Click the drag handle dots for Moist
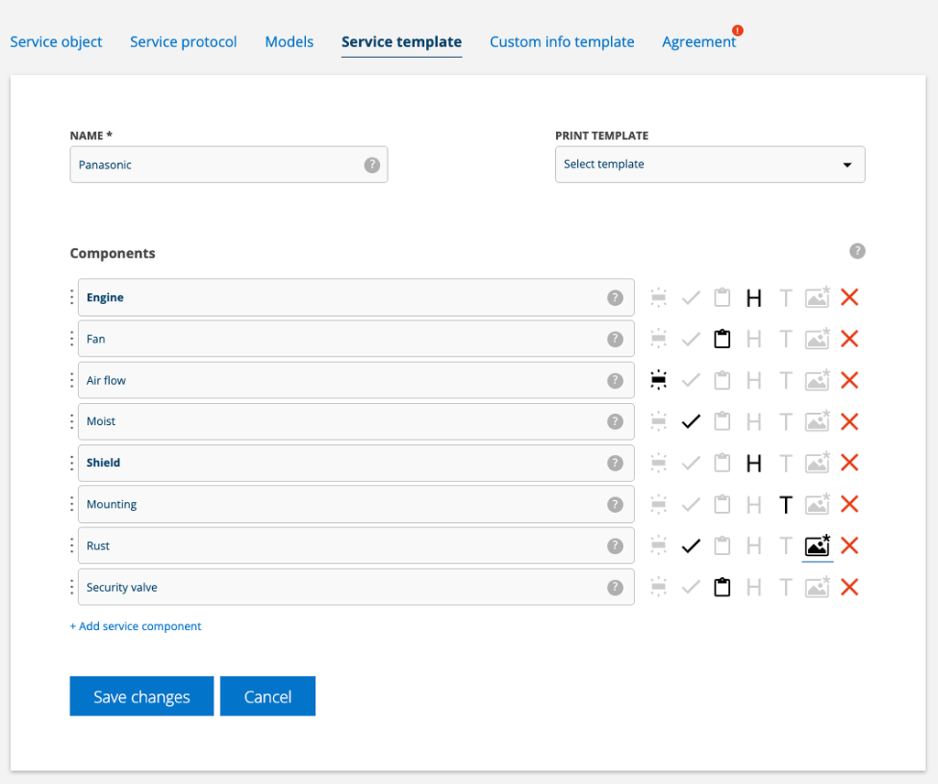Image resolution: width=938 pixels, height=784 pixels. point(71,421)
